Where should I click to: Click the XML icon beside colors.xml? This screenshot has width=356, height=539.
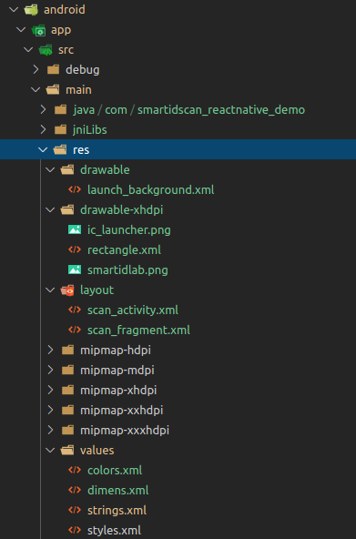pyautogui.click(x=75, y=470)
